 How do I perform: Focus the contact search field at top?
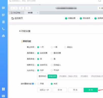[24, 1]
